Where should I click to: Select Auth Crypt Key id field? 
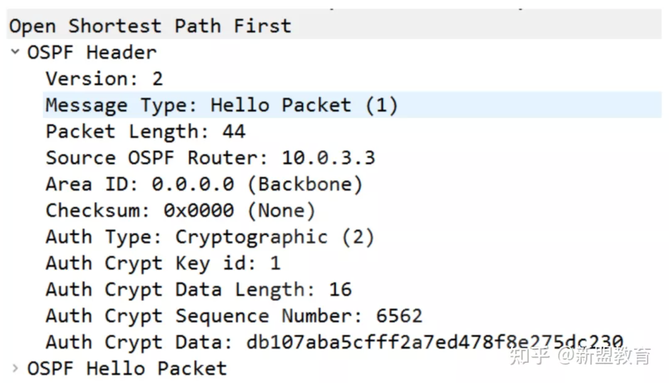click(163, 263)
